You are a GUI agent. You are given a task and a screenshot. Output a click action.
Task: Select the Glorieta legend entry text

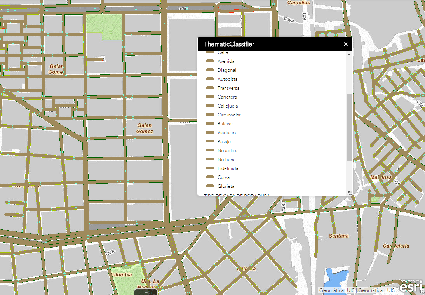pos(226,186)
